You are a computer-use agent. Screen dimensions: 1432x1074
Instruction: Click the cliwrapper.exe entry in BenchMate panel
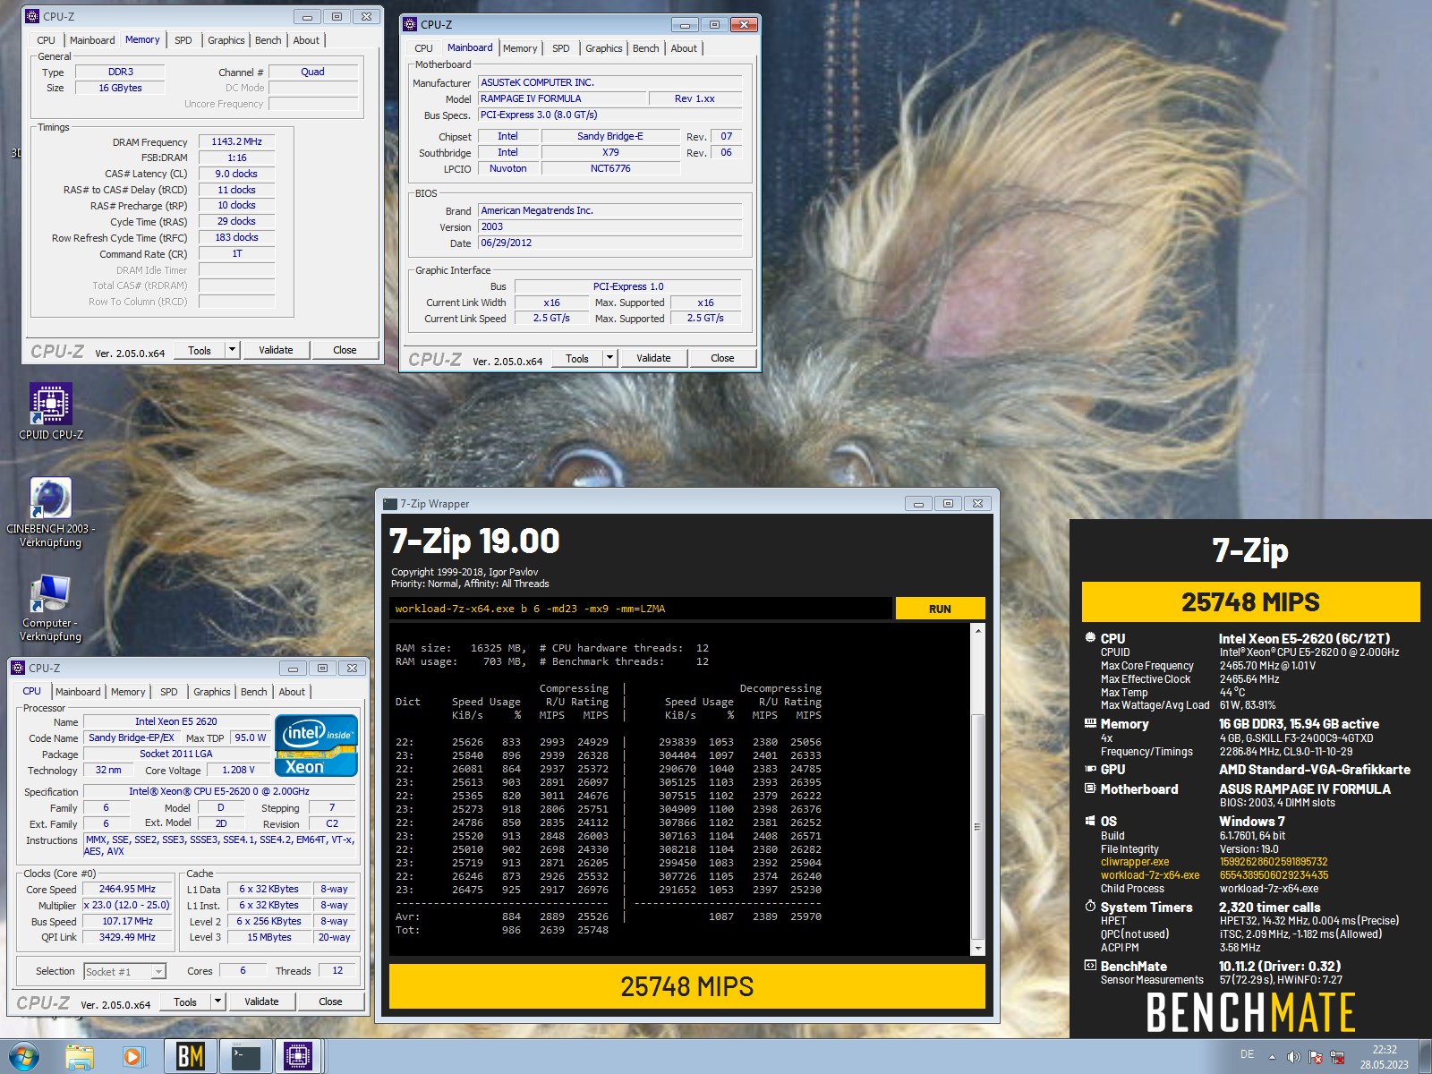pyautogui.click(x=1135, y=862)
